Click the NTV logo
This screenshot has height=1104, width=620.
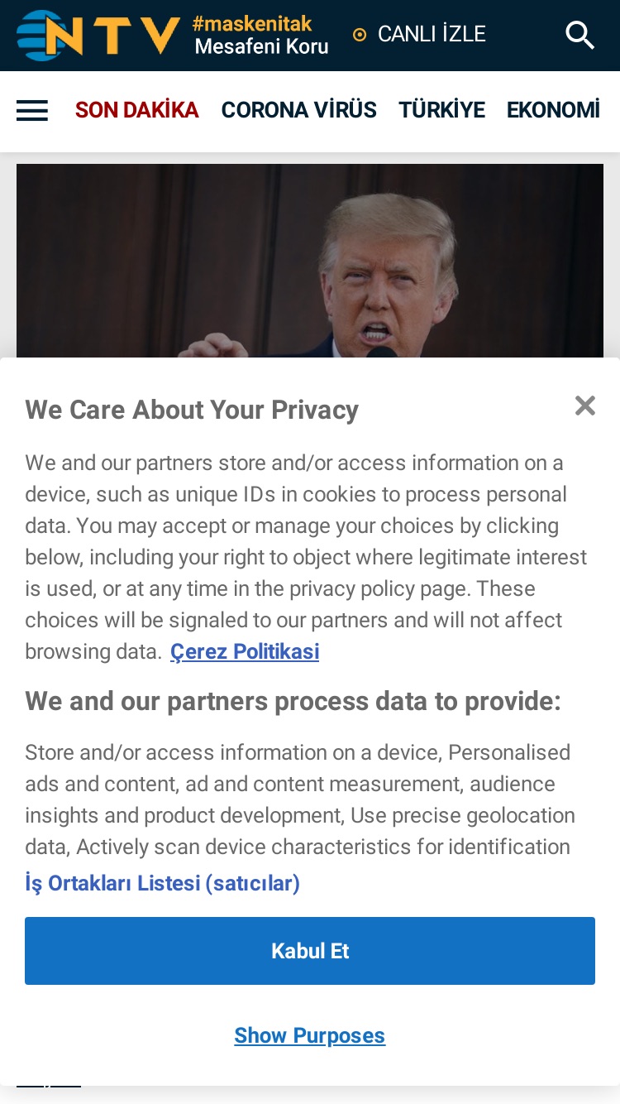pos(98,35)
